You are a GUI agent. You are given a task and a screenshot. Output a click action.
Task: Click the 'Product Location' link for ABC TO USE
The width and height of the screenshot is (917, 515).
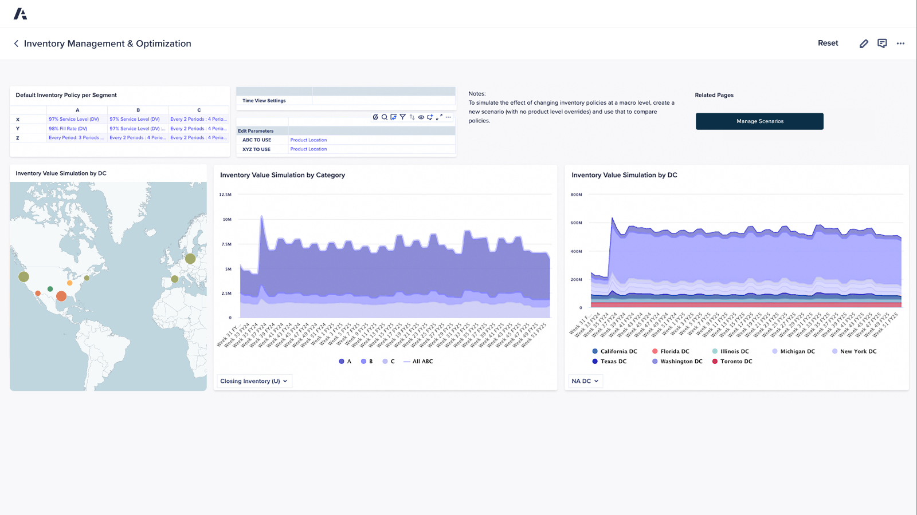[308, 140]
